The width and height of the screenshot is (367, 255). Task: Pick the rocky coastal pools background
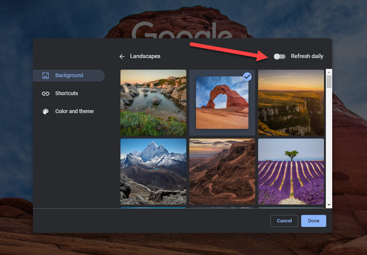153,102
